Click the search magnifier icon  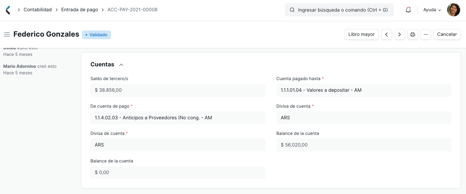coord(292,10)
